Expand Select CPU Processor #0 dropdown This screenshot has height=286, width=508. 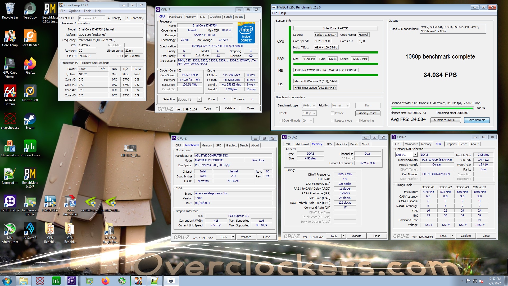pos(92,18)
